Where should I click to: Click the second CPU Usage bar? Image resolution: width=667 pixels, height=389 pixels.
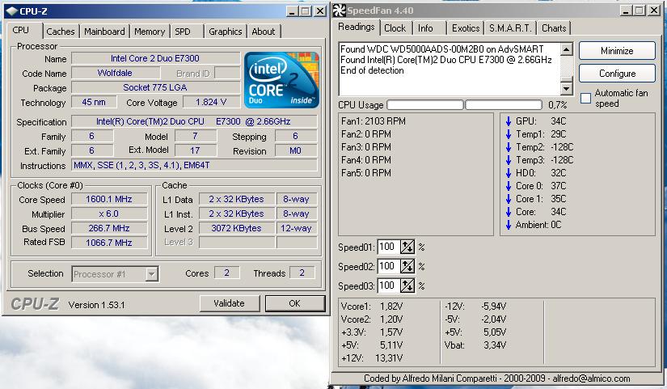(504, 104)
